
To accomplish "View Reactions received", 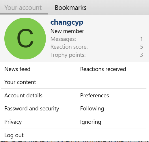I will coord(103,69).
